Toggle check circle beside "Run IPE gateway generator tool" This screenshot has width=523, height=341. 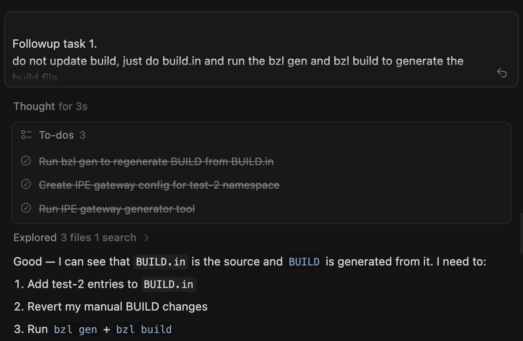(x=26, y=208)
